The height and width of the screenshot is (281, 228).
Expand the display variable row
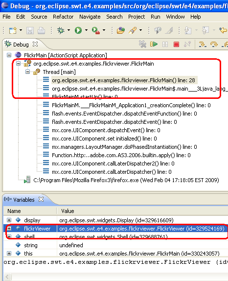9,220
